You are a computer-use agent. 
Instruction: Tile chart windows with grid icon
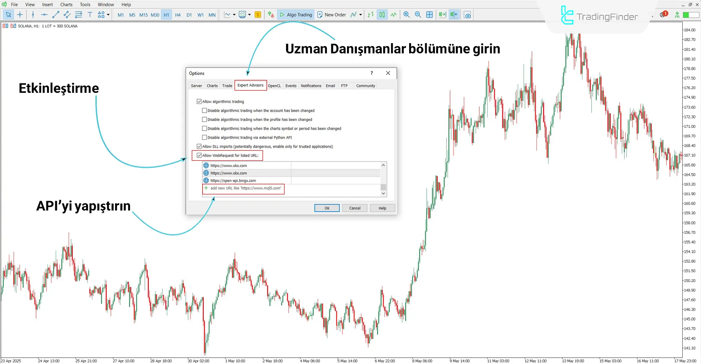pyautogui.click(x=430, y=15)
